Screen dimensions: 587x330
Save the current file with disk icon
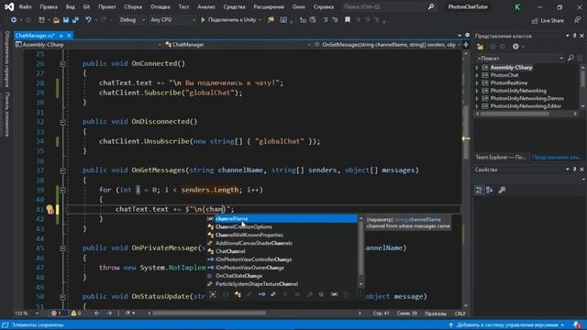tap(66, 20)
